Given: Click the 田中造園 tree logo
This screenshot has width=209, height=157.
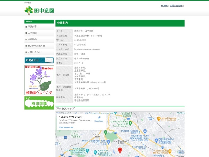Looking at the screenshot, I should coord(39,10).
